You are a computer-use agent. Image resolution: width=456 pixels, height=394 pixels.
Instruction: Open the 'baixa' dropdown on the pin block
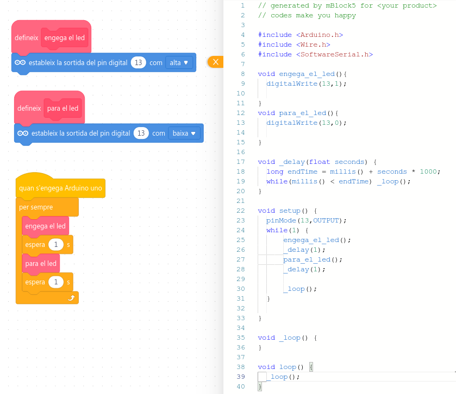point(184,133)
